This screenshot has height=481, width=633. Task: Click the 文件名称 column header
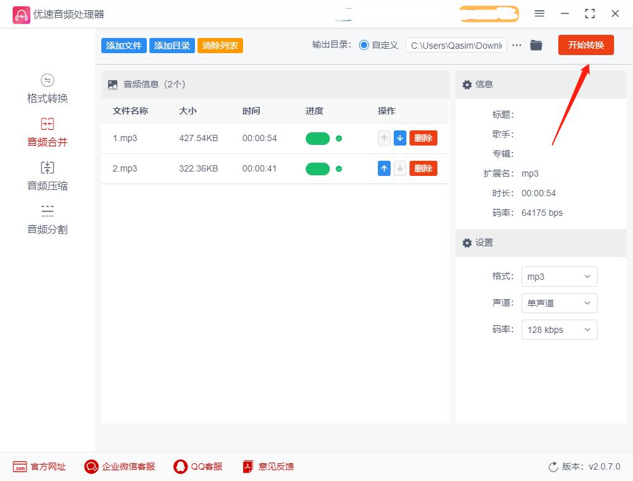pyautogui.click(x=130, y=111)
